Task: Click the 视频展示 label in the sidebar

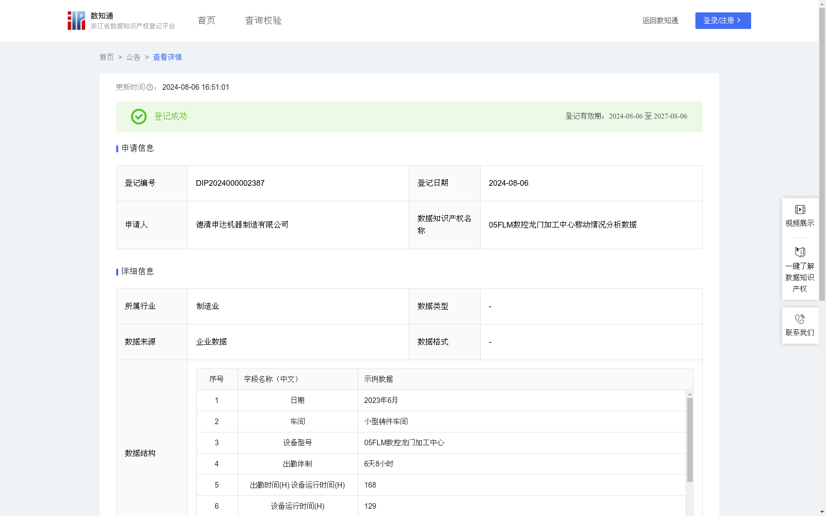Action: (800, 223)
